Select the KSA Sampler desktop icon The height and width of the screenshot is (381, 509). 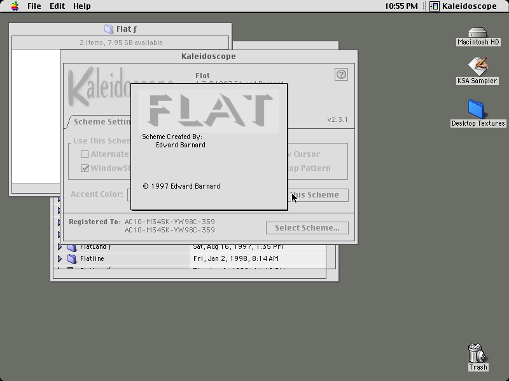pyautogui.click(x=478, y=66)
